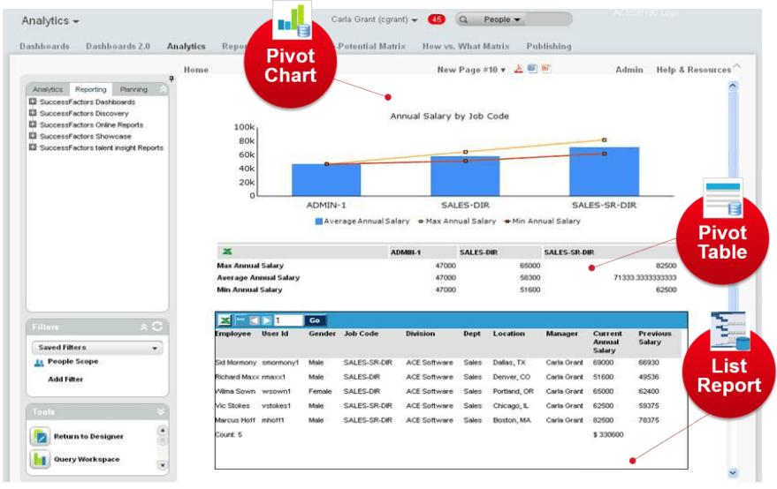The width and height of the screenshot is (777, 489).
Task: Expand SuccessFactors Dashboards tree node
Action: pyautogui.click(x=33, y=102)
